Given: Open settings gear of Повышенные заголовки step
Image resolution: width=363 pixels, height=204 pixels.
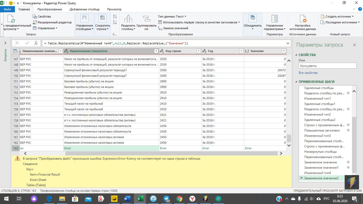Looking at the screenshot, I should 348,130.
